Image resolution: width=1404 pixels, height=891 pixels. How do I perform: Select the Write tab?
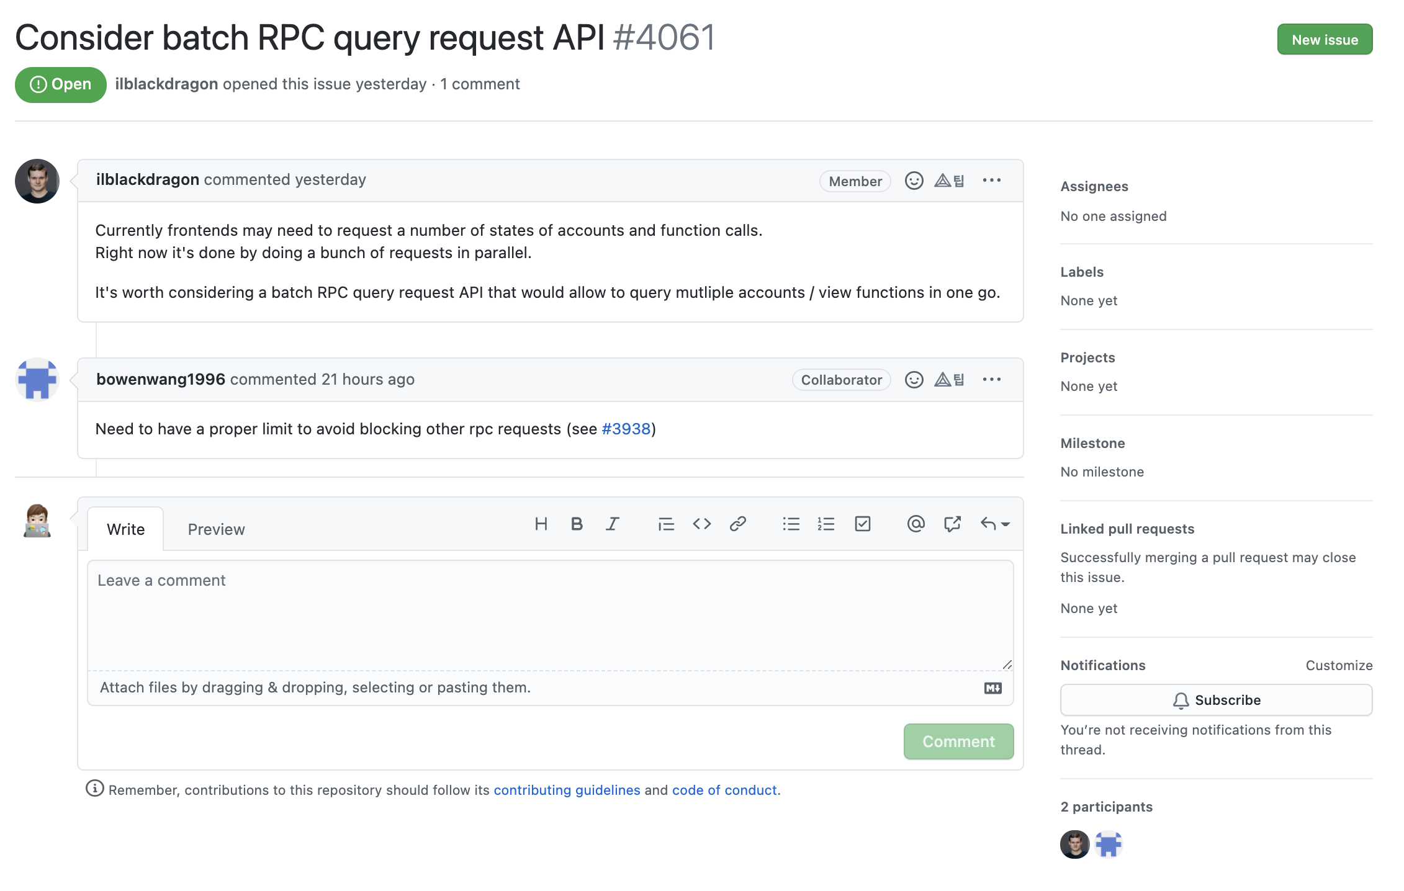point(125,529)
